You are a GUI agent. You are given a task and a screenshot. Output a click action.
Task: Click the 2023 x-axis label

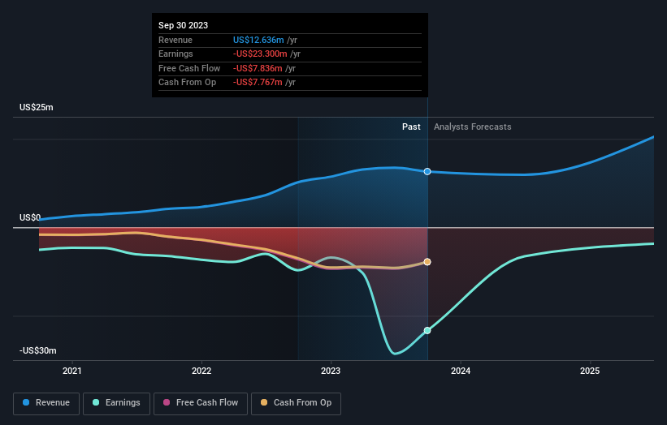point(331,371)
